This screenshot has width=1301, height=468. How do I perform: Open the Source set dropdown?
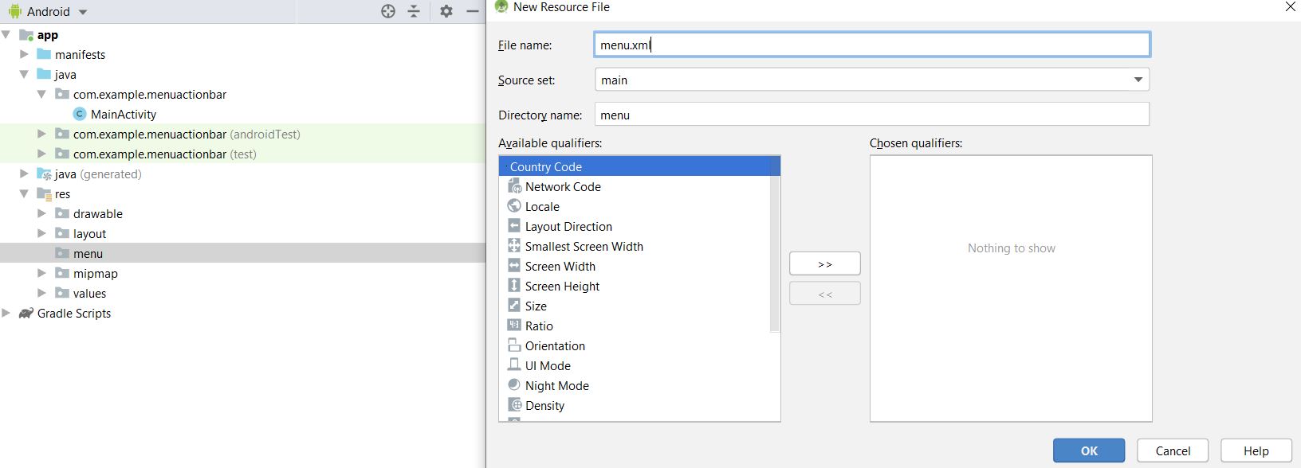pyautogui.click(x=1138, y=80)
